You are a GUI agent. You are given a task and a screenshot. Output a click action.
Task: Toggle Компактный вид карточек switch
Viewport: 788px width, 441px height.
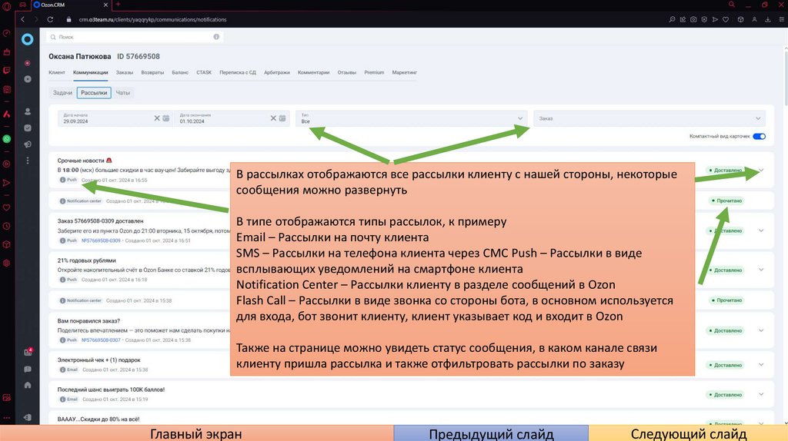click(760, 137)
